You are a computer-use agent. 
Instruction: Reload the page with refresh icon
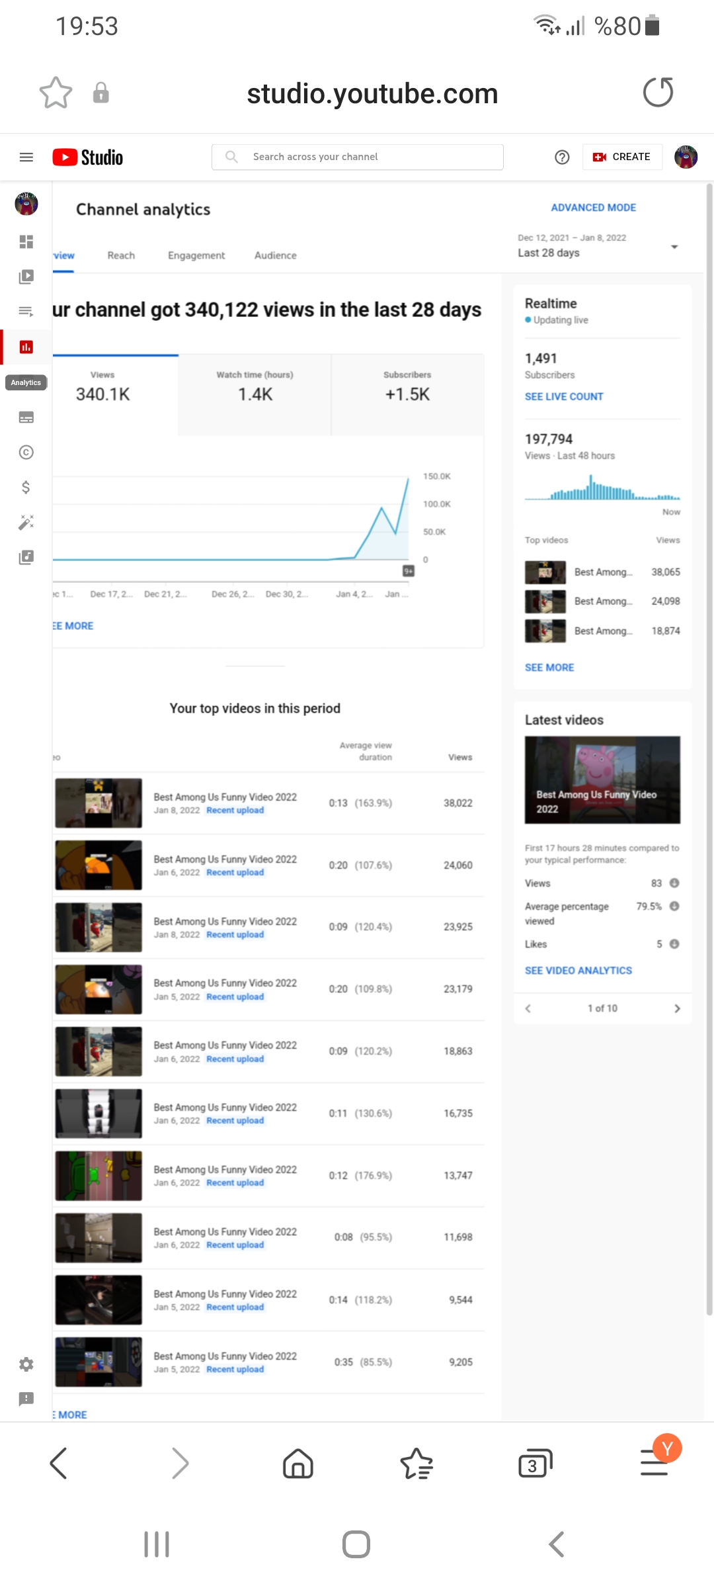pos(658,92)
